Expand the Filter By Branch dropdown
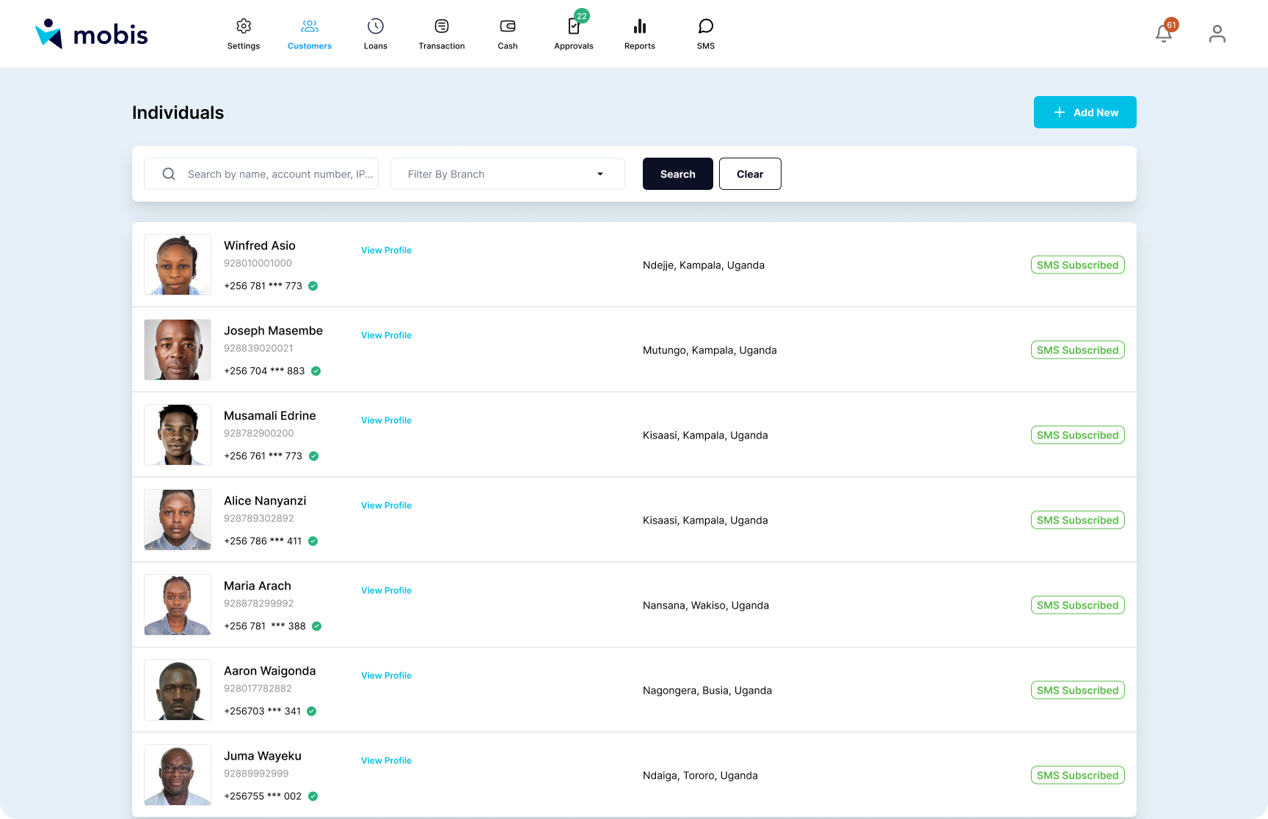This screenshot has height=819, width=1268. coord(507,174)
